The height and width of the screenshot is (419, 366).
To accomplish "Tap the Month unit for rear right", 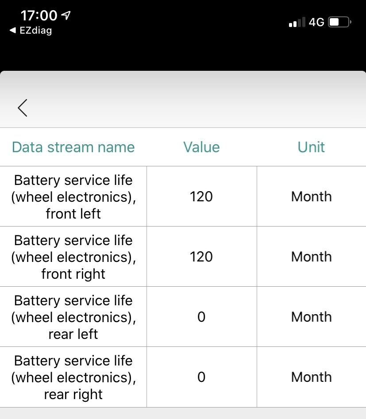I will point(311,377).
